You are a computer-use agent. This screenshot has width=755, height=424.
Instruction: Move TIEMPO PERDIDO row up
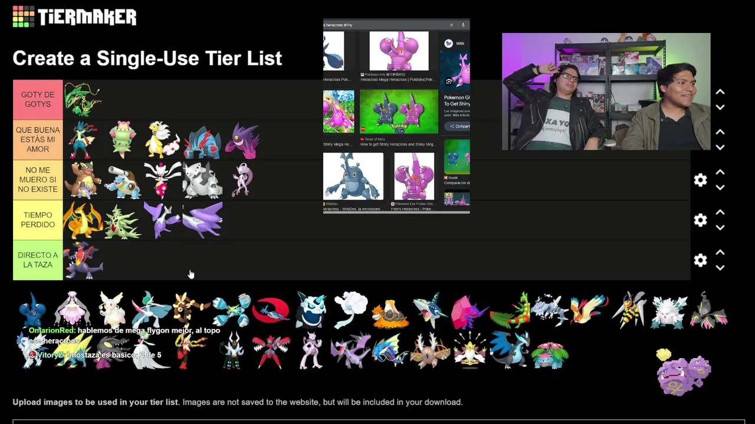pyautogui.click(x=720, y=213)
